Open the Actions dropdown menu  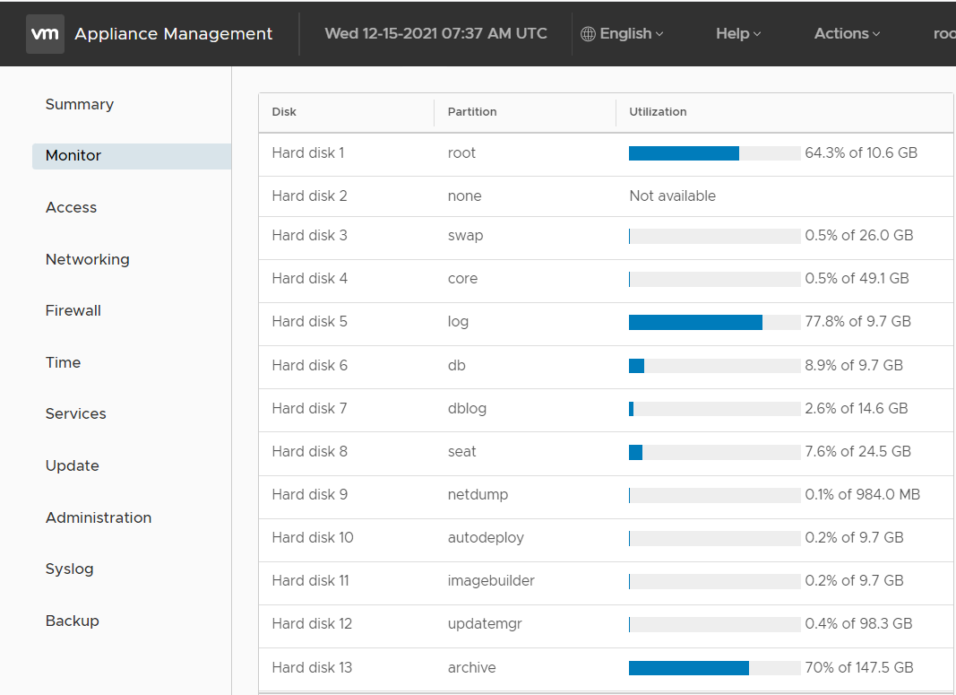pyautogui.click(x=847, y=34)
